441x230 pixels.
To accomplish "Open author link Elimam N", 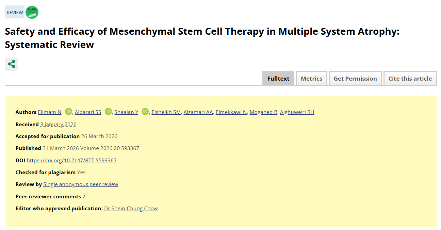I will coord(50,112).
